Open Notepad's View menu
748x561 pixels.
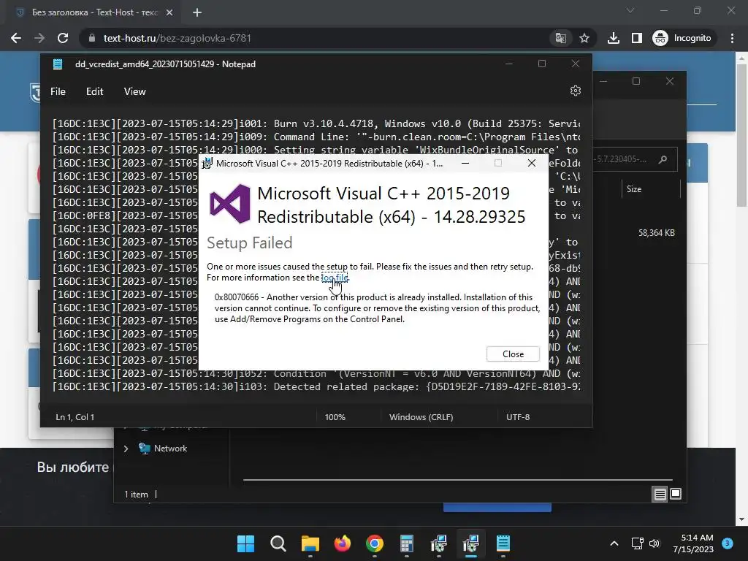click(134, 91)
